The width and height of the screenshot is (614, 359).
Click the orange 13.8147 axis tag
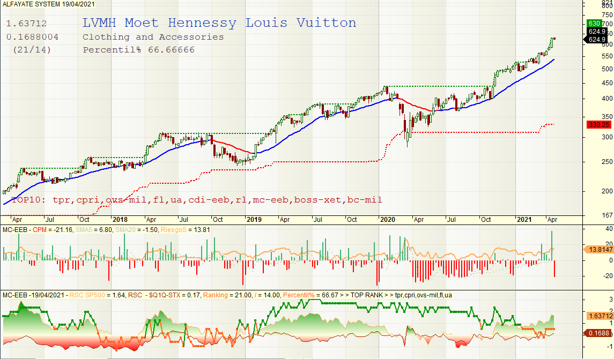[600, 250]
